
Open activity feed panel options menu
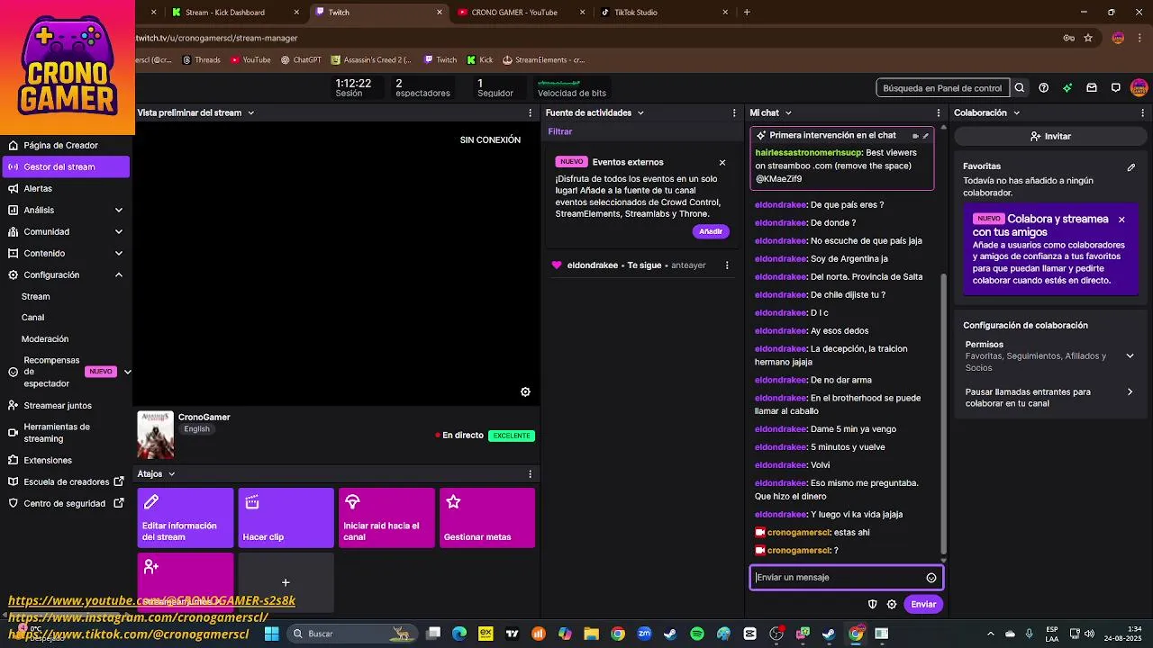[734, 113]
